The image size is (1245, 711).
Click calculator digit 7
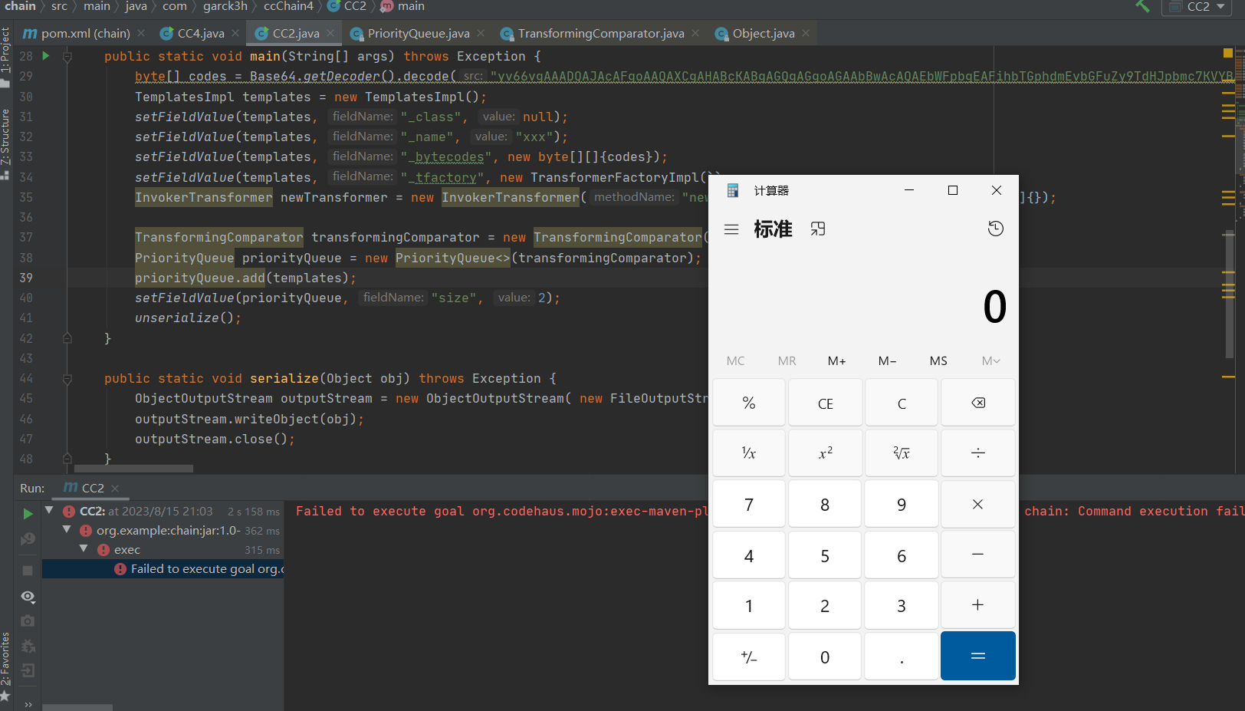tap(749, 505)
